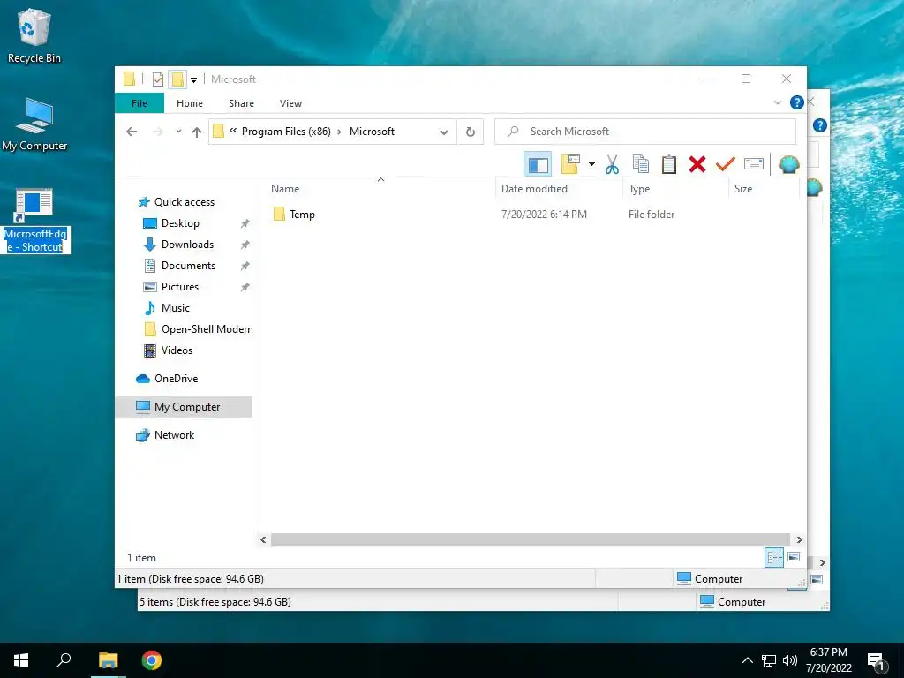Open Music in the navigation pane
This screenshot has height=678, width=904.
click(176, 308)
